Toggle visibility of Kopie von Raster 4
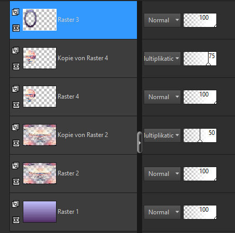235x233 pixels. [x=16, y=66]
